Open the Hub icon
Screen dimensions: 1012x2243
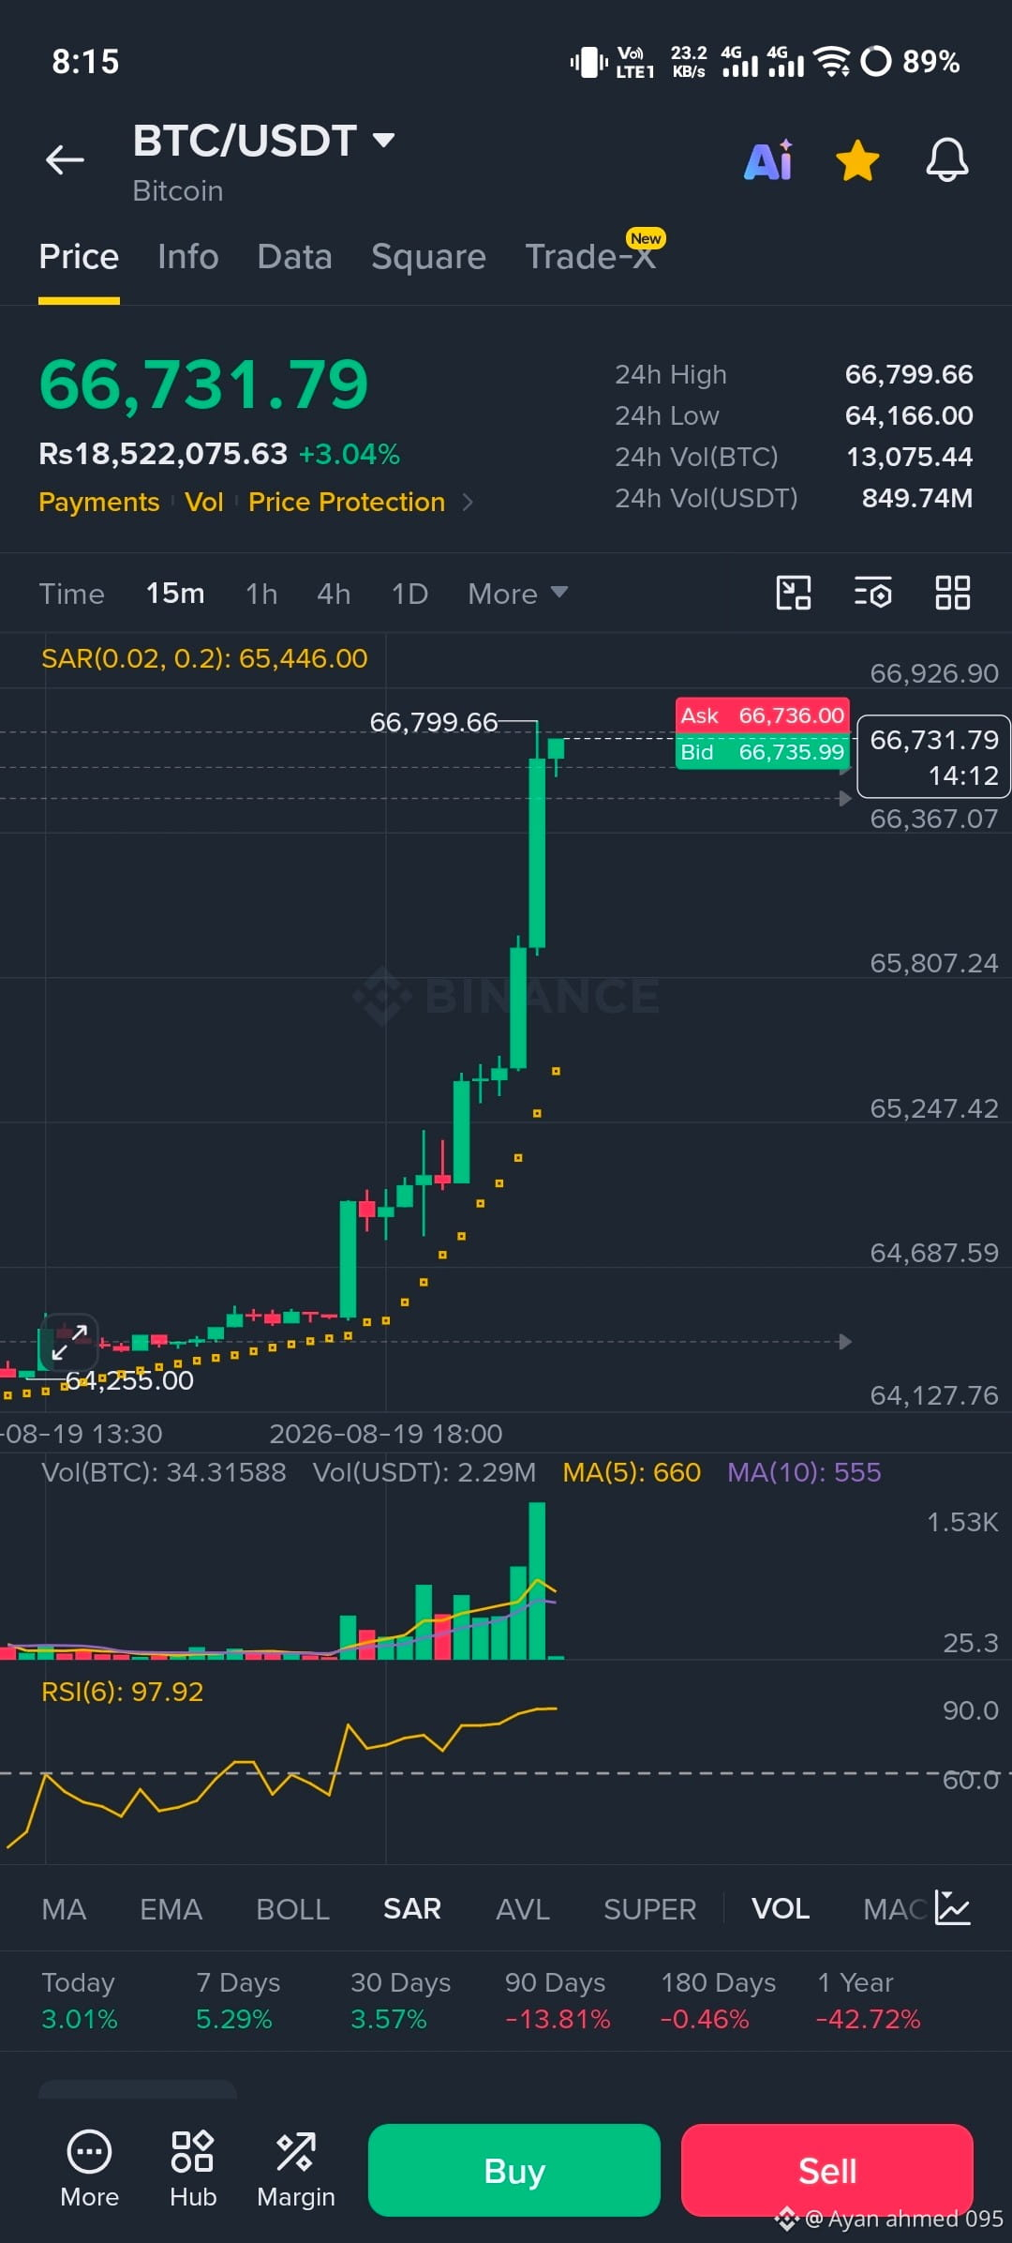[192, 2168]
